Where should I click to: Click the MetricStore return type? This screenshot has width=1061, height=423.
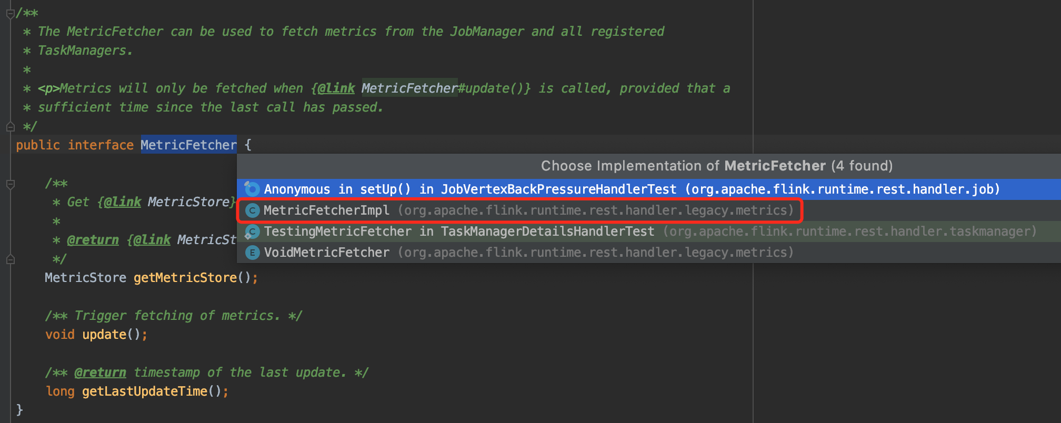click(85, 278)
